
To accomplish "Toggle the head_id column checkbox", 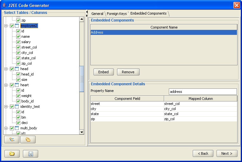I will [18, 74].
